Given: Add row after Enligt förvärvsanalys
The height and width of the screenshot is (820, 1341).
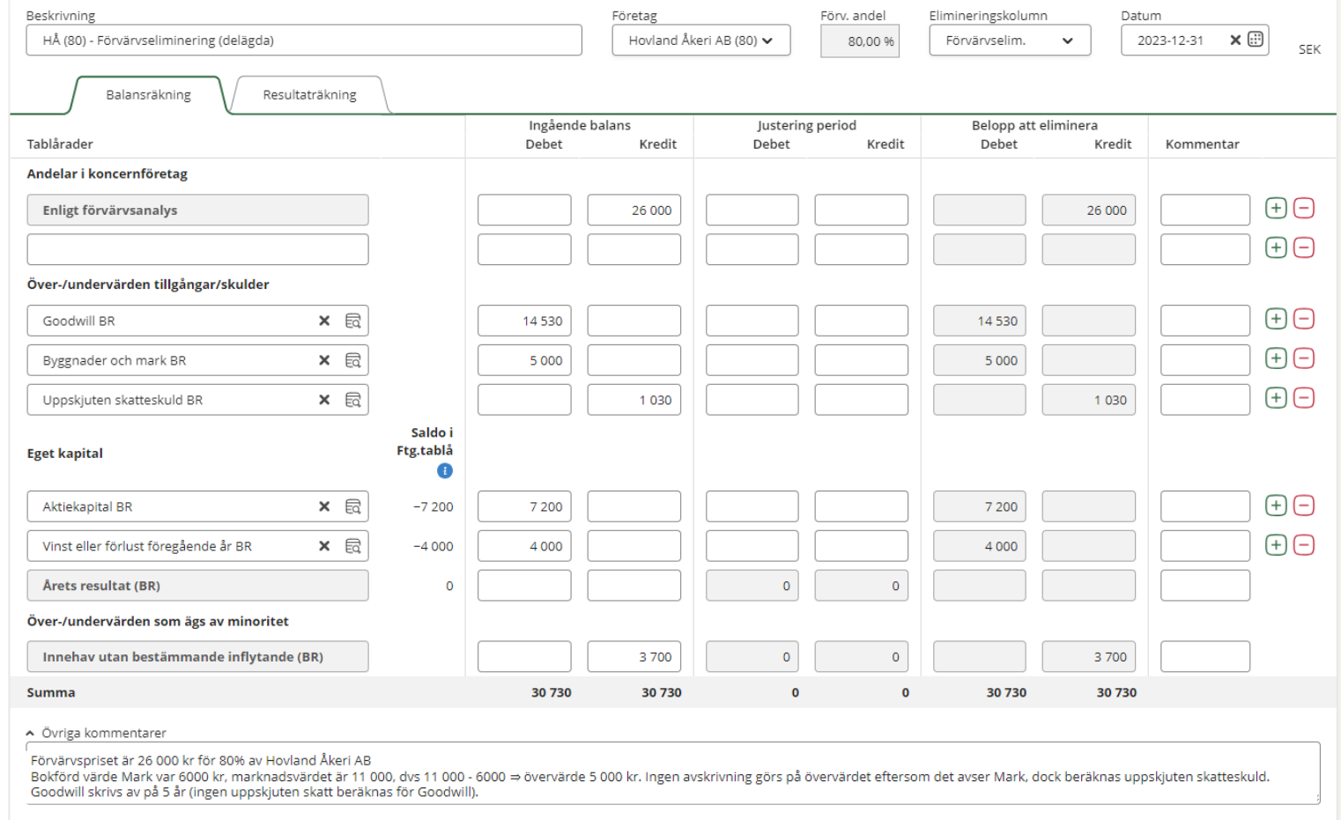Looking at the screenshot, I should pos(1275,209).
